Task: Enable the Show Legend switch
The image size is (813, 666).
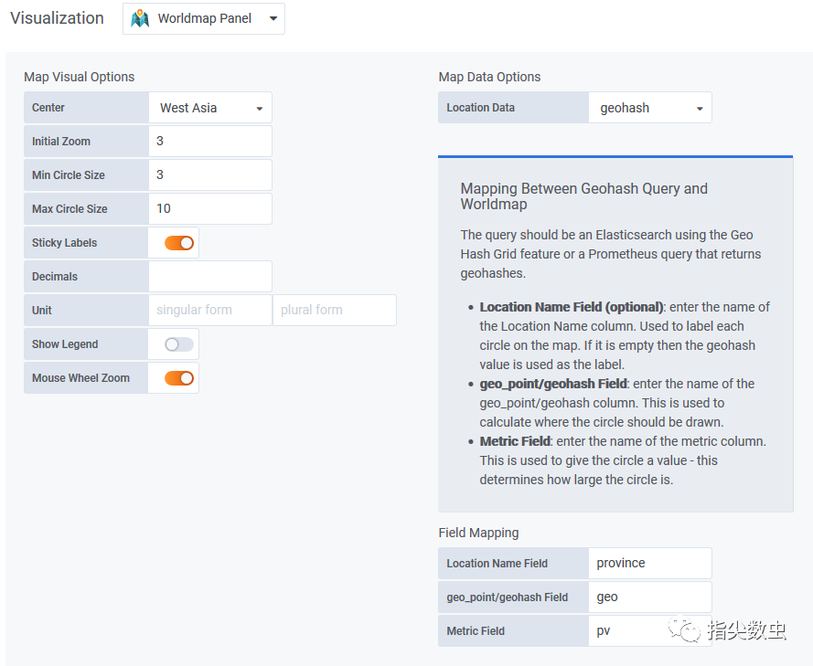Action: (x=179, y=344)
